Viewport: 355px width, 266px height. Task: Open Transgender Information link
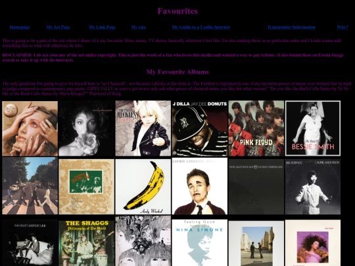(x=291, y=27)
